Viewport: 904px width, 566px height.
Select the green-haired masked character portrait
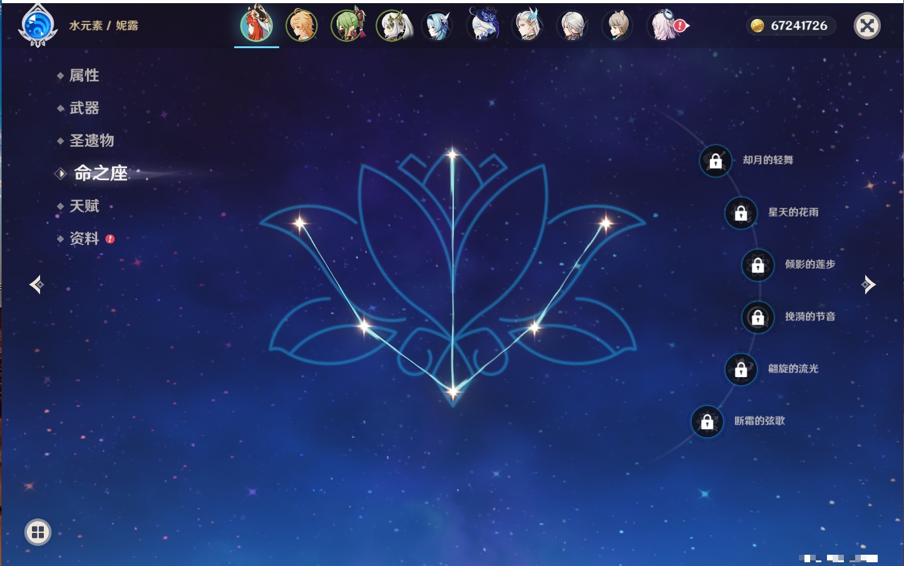click(x=347, y=26)
